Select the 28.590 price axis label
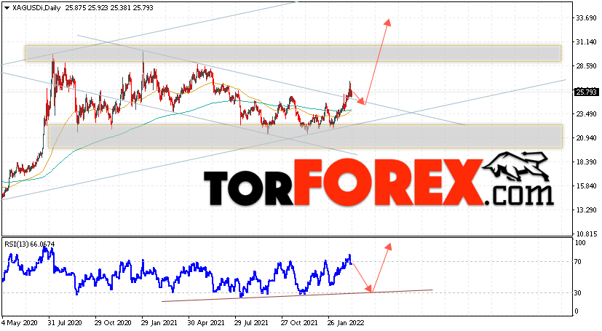The height and width of the screenshot is (331, 602). click(586, 66)
